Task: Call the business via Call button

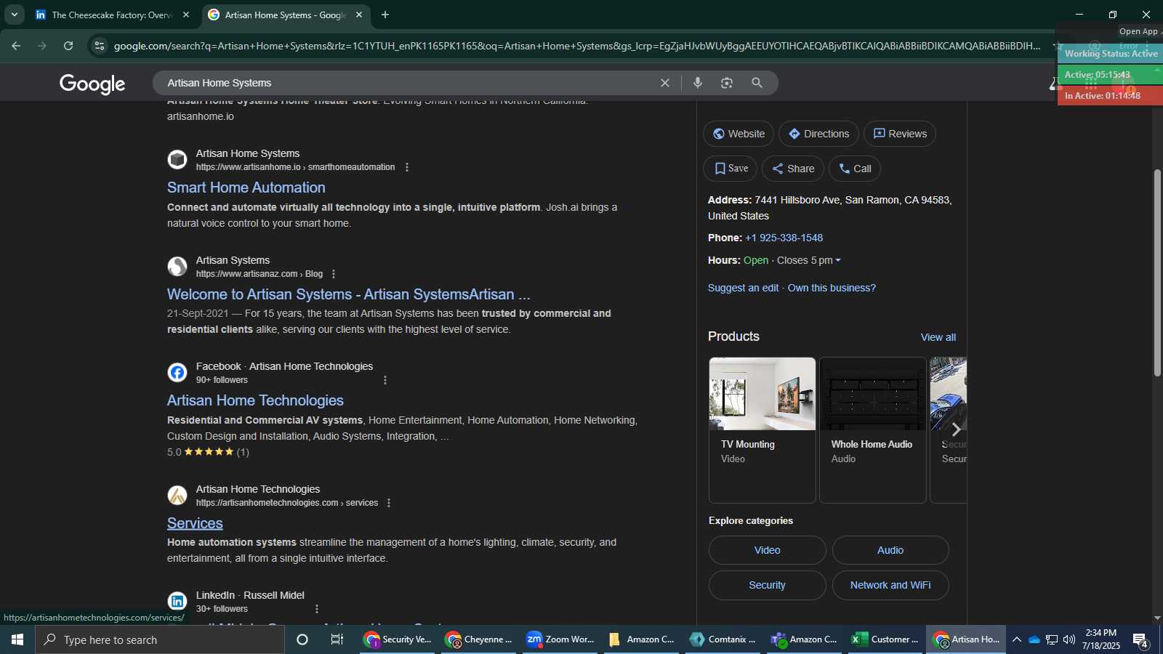Action: click(x=855, y=169)
